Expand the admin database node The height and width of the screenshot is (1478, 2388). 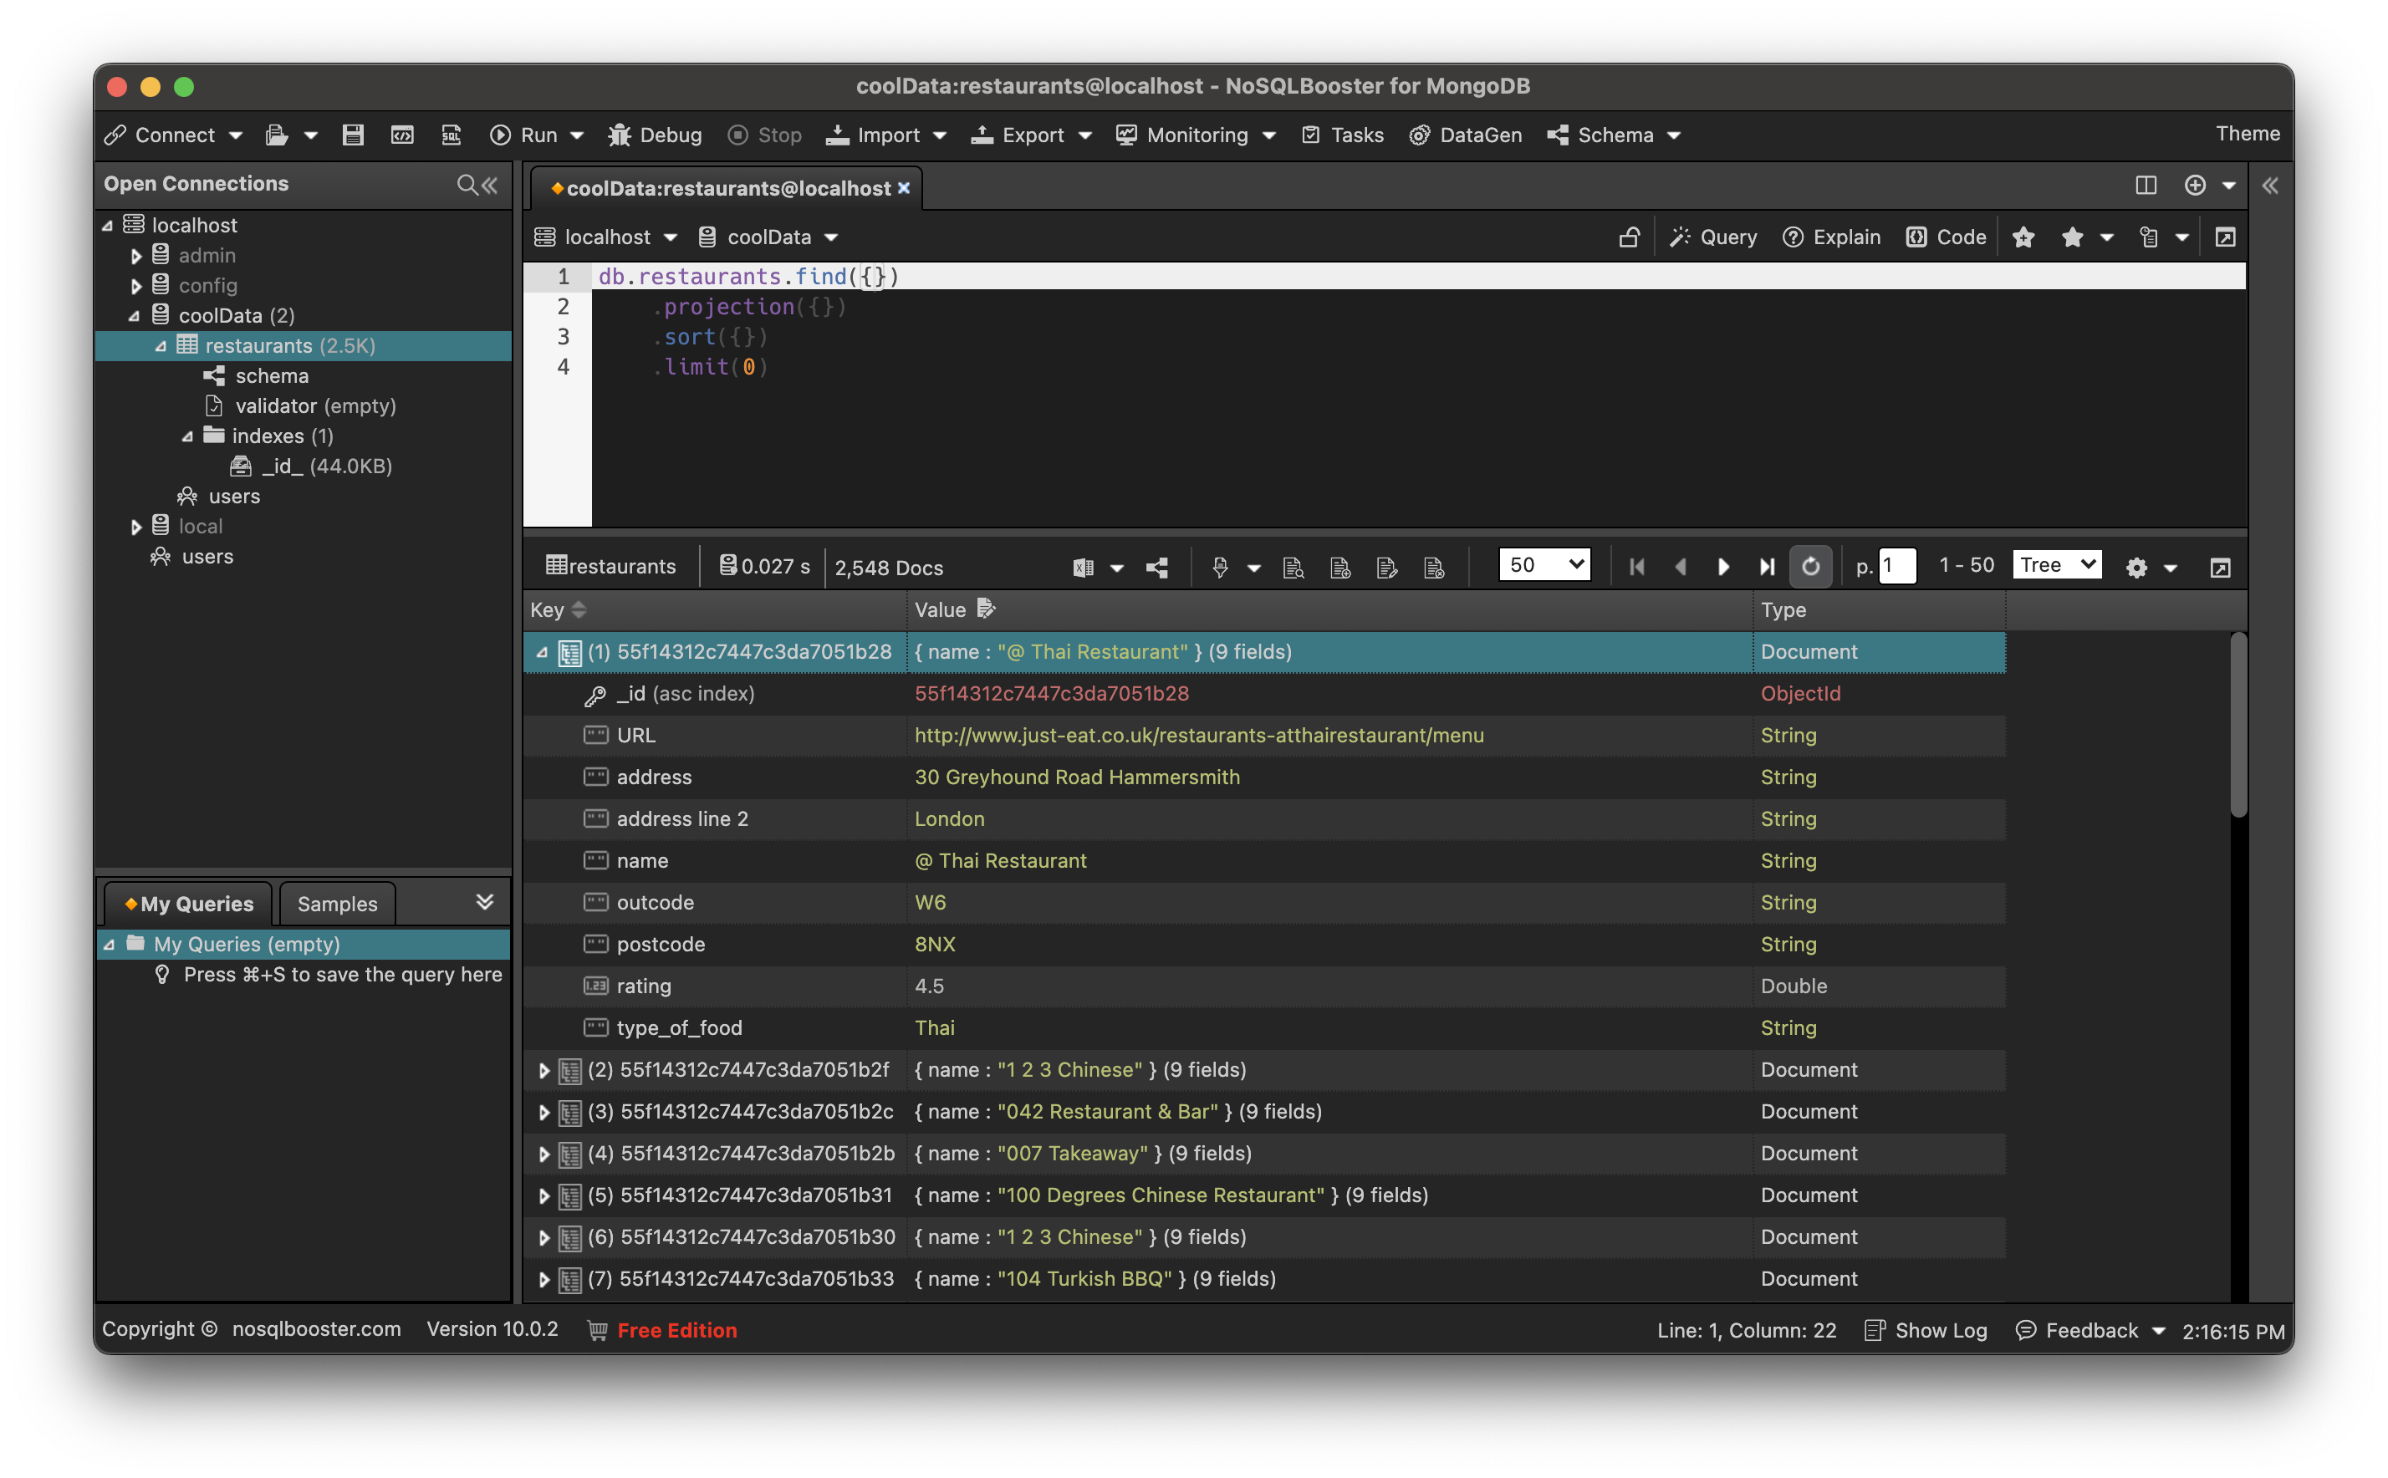click(x=135, y=256)
